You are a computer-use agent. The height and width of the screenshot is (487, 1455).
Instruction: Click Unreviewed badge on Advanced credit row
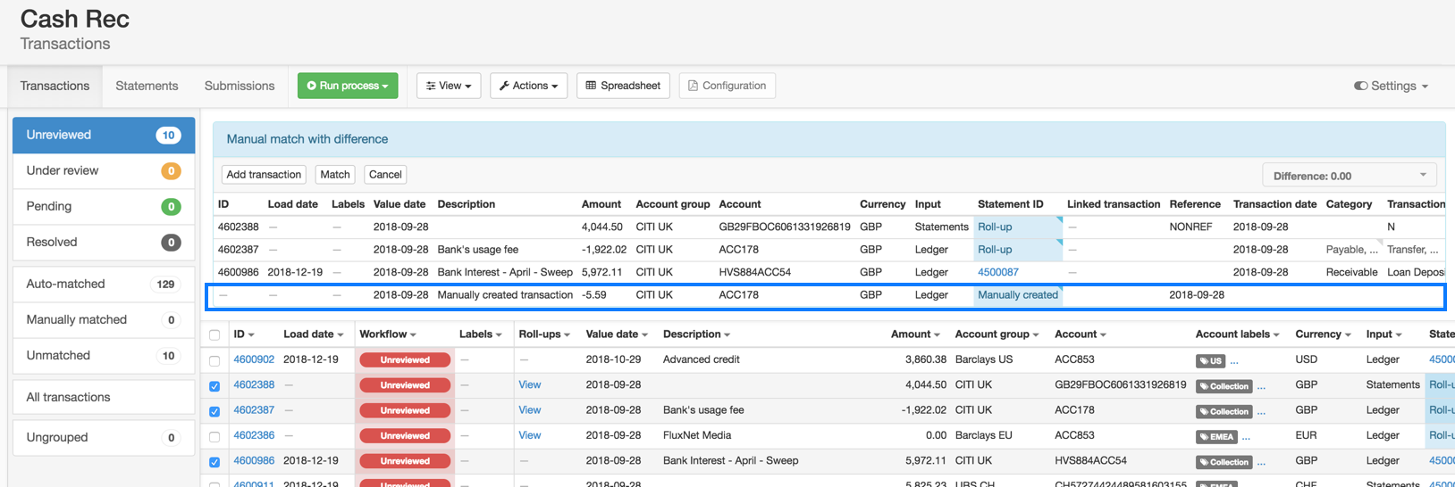pyautogui.click(x=405, y=360)
